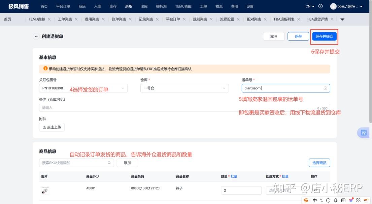The height and width of the screenshot is (204, 372).
Task: Toggle the 中 Chinese input mode icon
Action: coord(314,200)
